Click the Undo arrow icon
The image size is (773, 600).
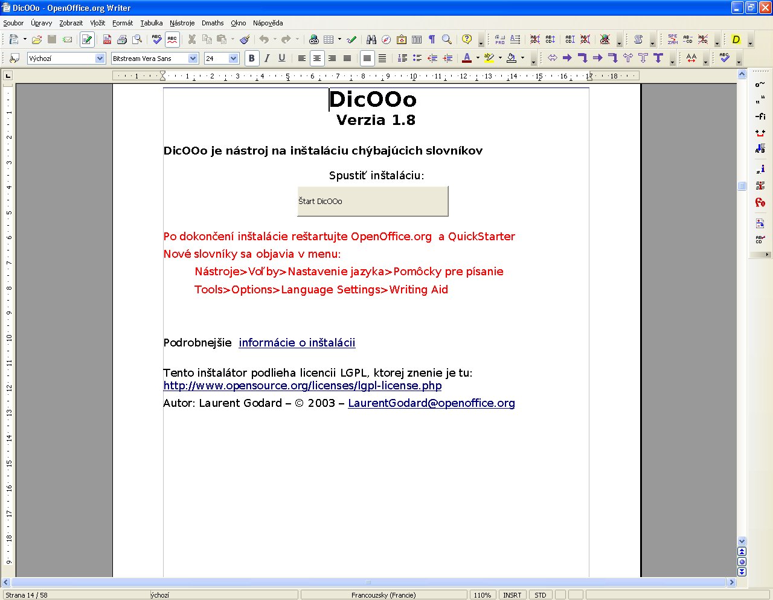tap(264, 39)
